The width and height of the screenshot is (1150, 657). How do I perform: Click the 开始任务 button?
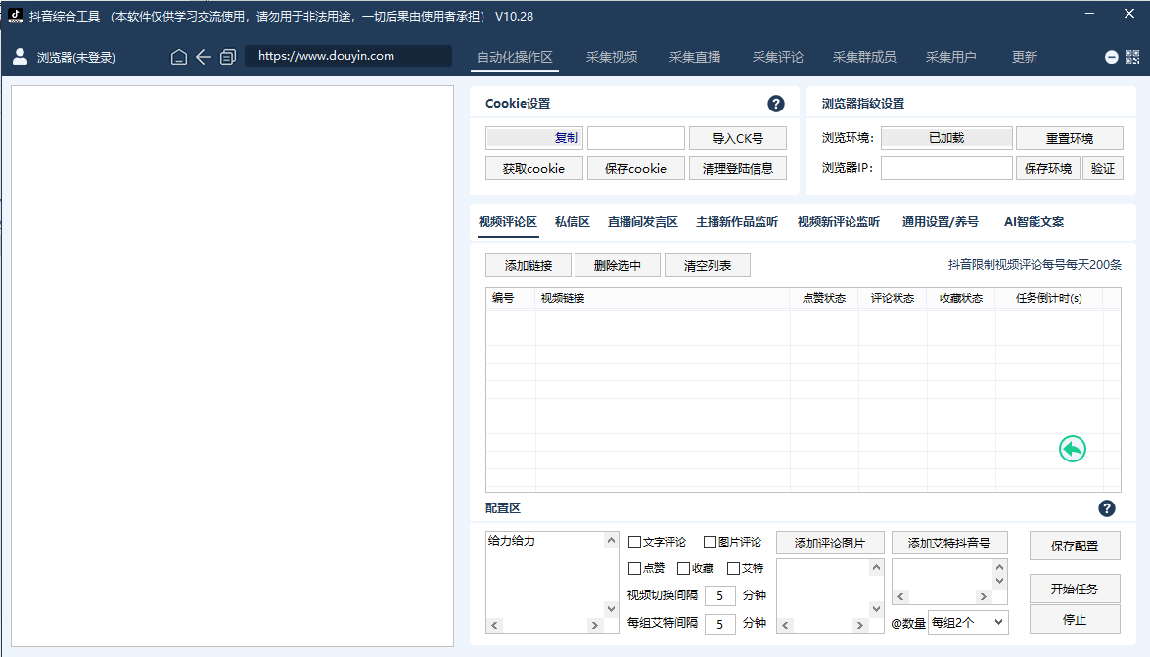pos(1074,589)
